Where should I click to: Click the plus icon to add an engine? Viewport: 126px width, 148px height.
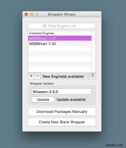(31, 76)
